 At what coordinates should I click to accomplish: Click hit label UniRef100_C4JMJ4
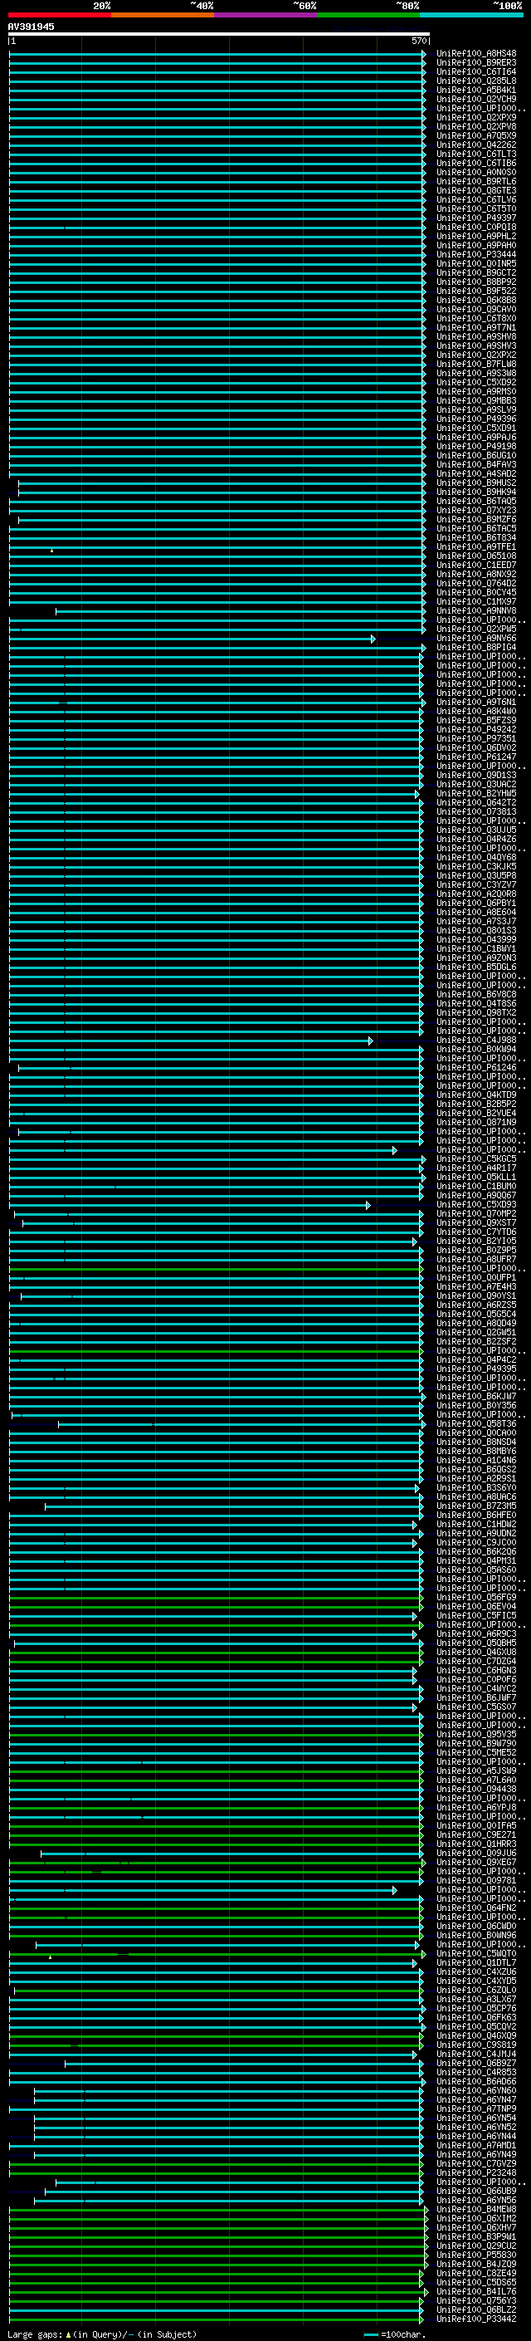pos(475,2054)
